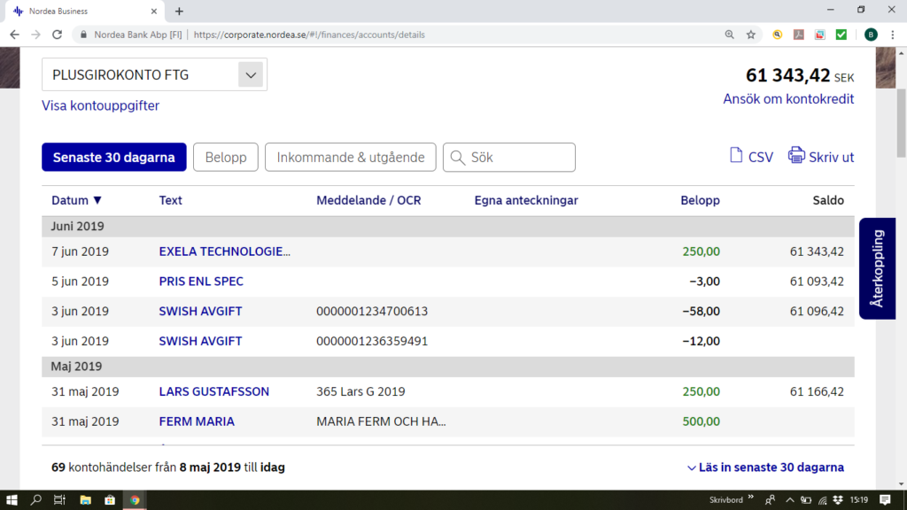The height and width of the screenshot is (510, 907).
Task: Click the Text column header
Action: point(171,200)
